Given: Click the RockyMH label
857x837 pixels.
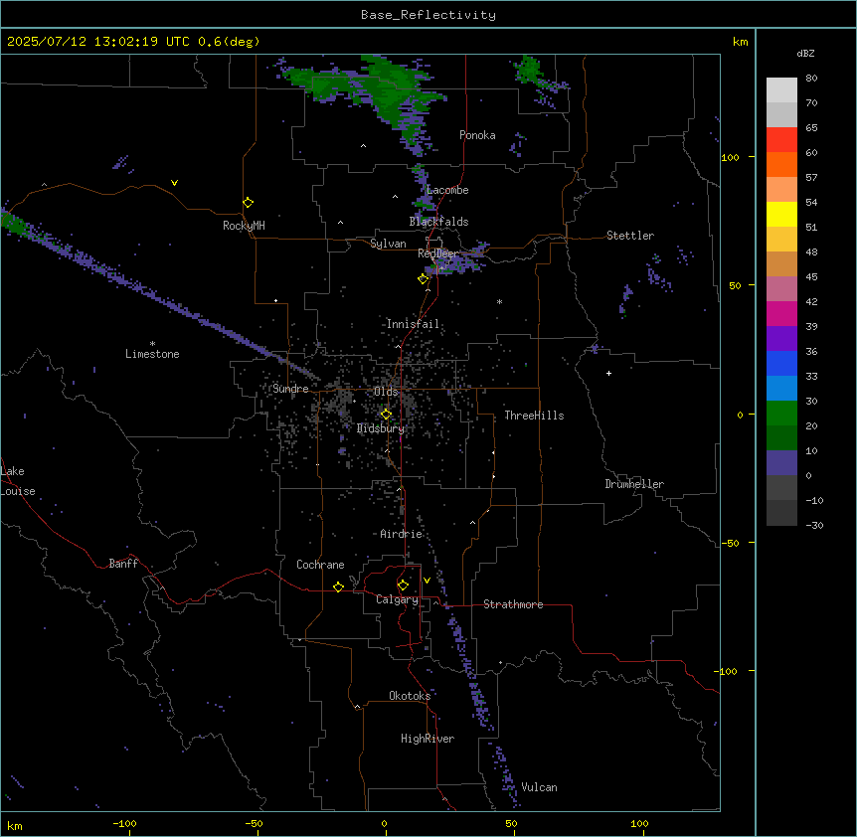Looking at the screenshot, I should tap(244, 226).
